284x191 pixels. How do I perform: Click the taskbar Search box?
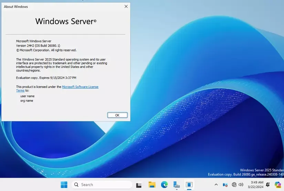click(102, 185)
